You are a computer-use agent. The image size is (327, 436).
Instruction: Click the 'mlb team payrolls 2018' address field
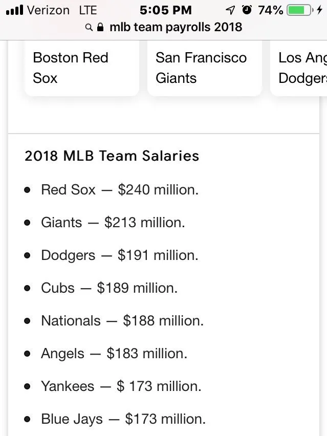coord(176,27)
